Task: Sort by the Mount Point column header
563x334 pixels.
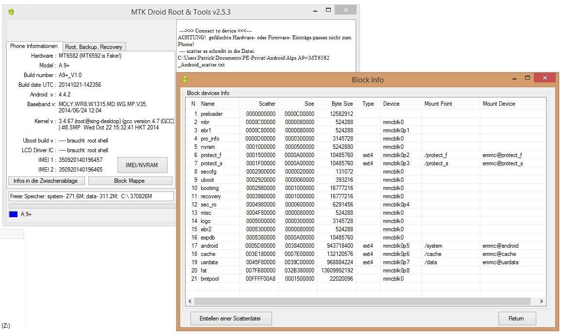Action: click(451, 104)
